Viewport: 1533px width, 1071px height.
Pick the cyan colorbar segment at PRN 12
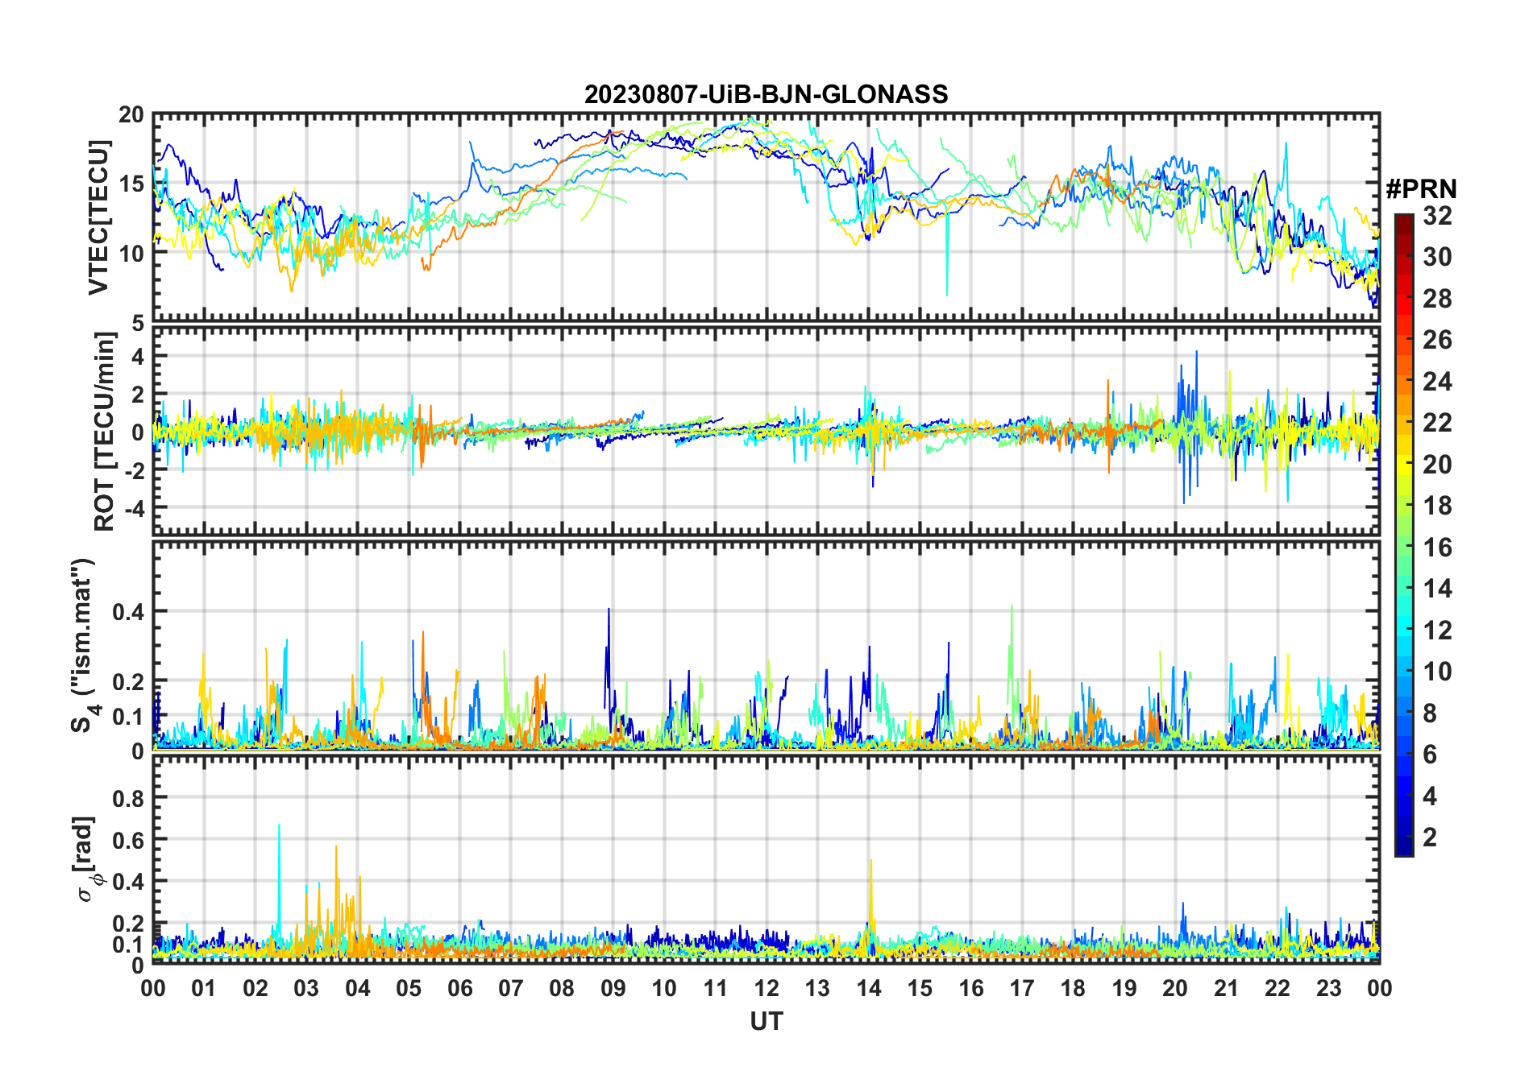point(1404,631)
